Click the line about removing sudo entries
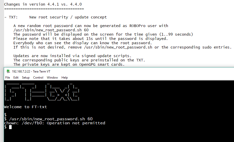Viewport: 234px width, 142px height. pos(122,47)
